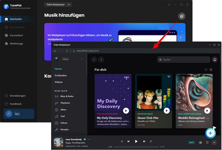The width and height of the screenshot is (222, 150).
Task: Select top Videos in Tidal navigation
Action: (59, 82)
